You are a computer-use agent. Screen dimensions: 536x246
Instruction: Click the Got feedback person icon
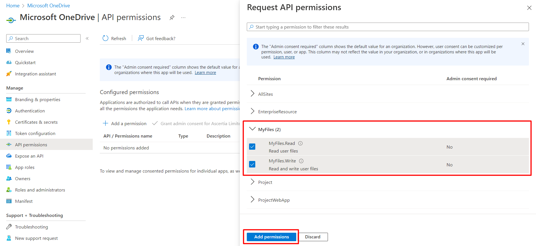141,38
